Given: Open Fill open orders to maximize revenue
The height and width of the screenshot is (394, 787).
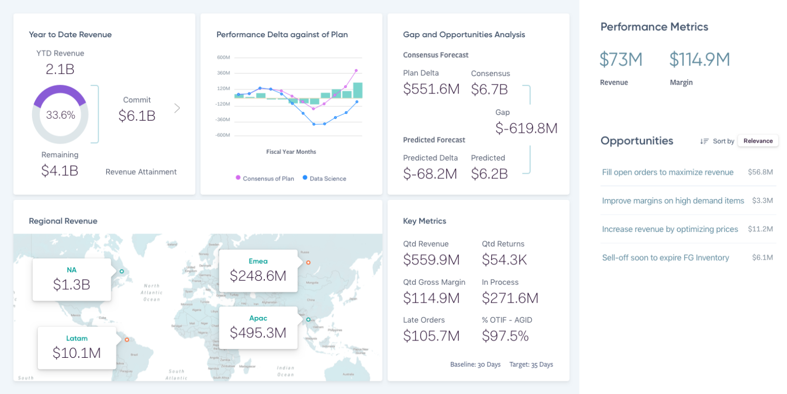Looking at the screenshot, I should click(667, 172).
